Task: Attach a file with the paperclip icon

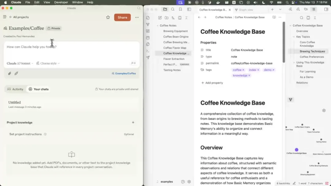Action: [10, 73]
